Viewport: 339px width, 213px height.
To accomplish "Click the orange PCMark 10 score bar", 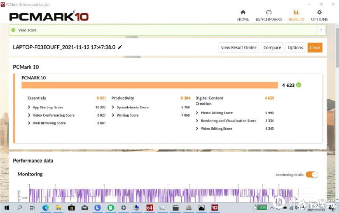I will click(x=150, y=85).
